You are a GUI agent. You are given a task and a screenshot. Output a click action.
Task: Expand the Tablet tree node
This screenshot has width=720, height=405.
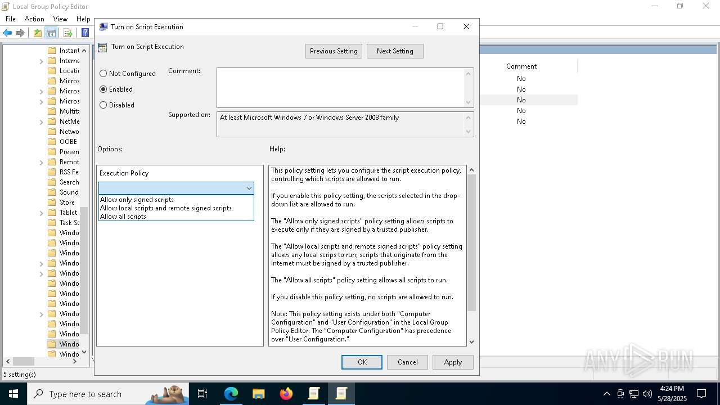click(41, 213)
